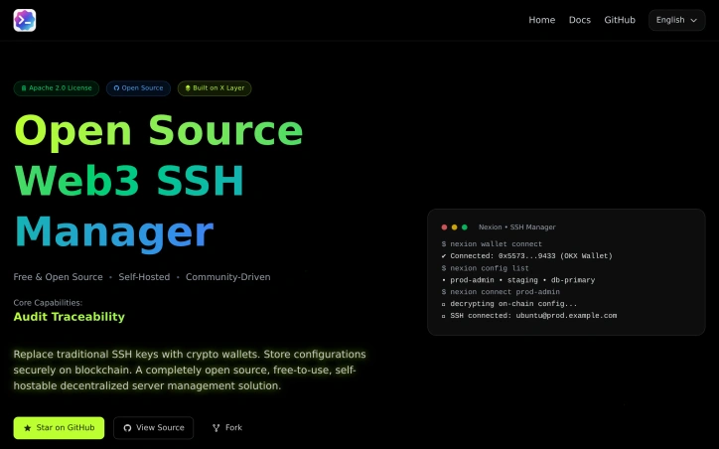
Task: Click the star icon on the GitHub button
Action: (28, 428)
